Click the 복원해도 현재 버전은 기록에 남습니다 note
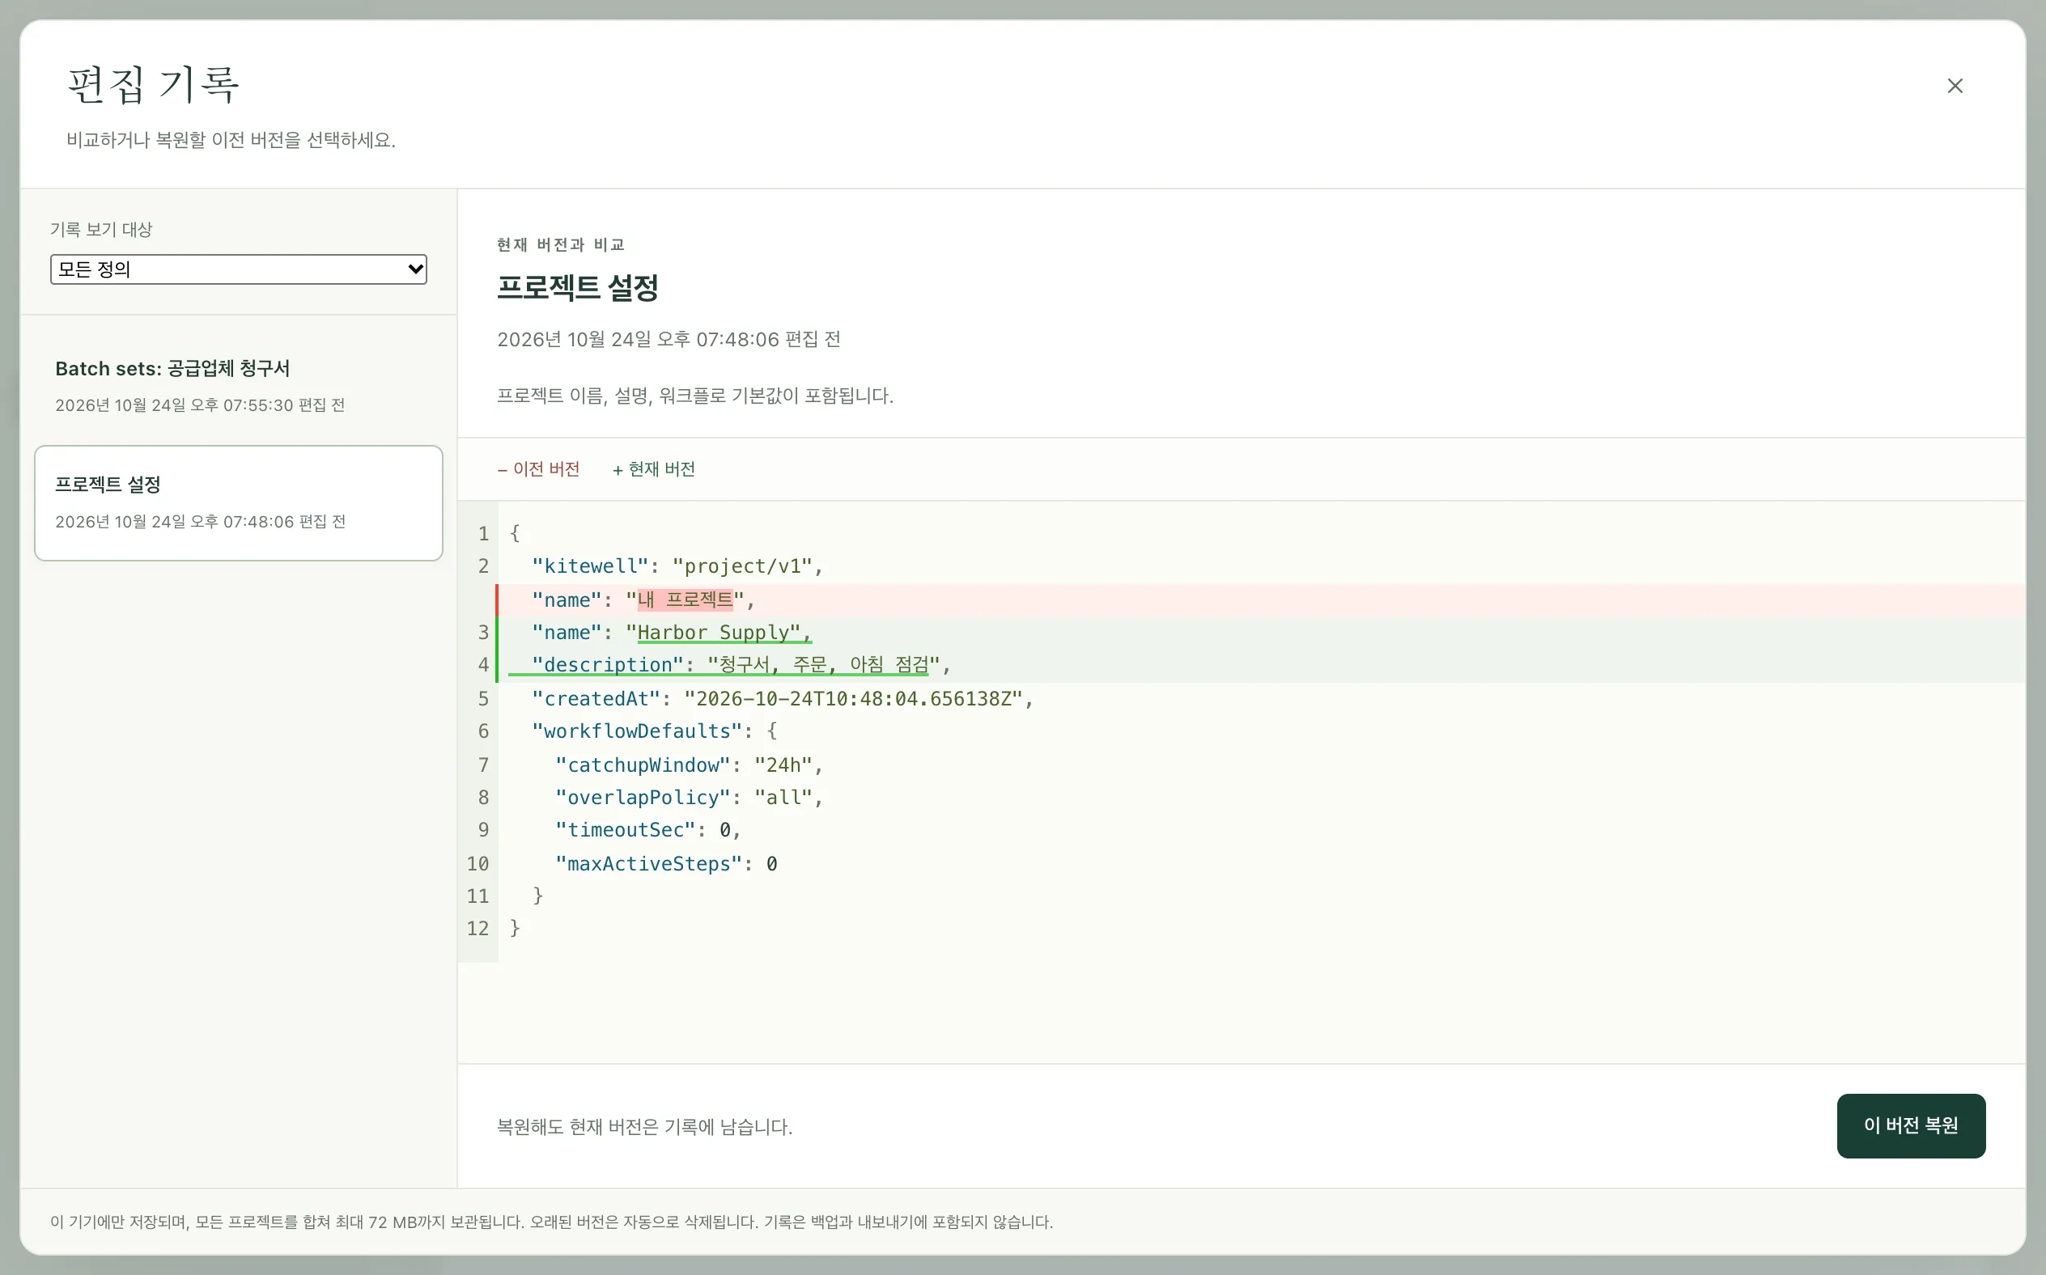This screenshot has width=2046, height=1275. [x=644, y=1127]
